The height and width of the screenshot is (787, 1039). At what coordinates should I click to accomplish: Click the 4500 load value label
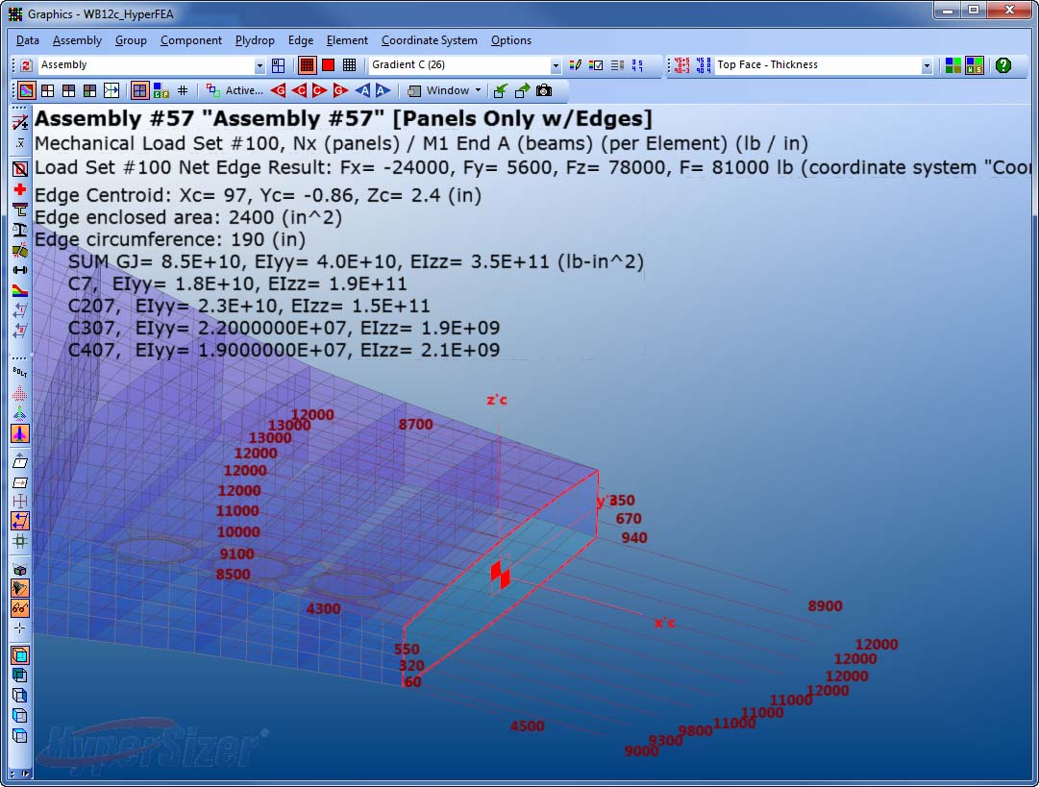tap(528, 726)
